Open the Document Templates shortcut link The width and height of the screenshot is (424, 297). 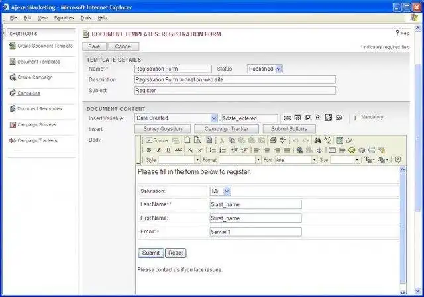click(x=38, y=62)
